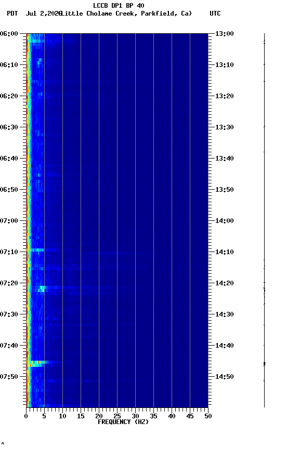Image resolution: width=287 pixels, height=449 pixels.
Task: Click the 14:10 UTC time label
Action: (225, 252)
